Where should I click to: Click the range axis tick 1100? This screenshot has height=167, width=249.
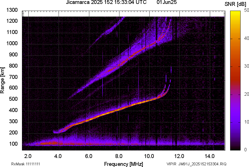[x=12, y=32]
